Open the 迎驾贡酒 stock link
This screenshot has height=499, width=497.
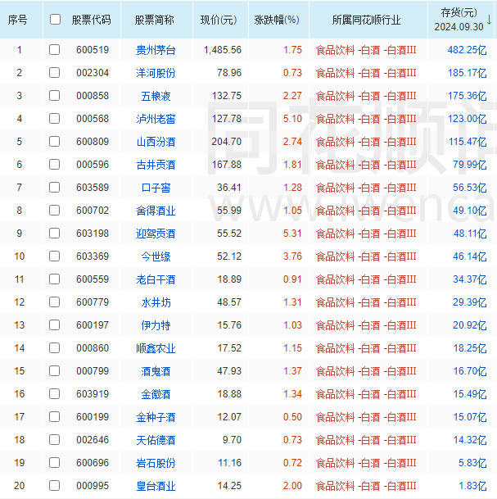156,234
